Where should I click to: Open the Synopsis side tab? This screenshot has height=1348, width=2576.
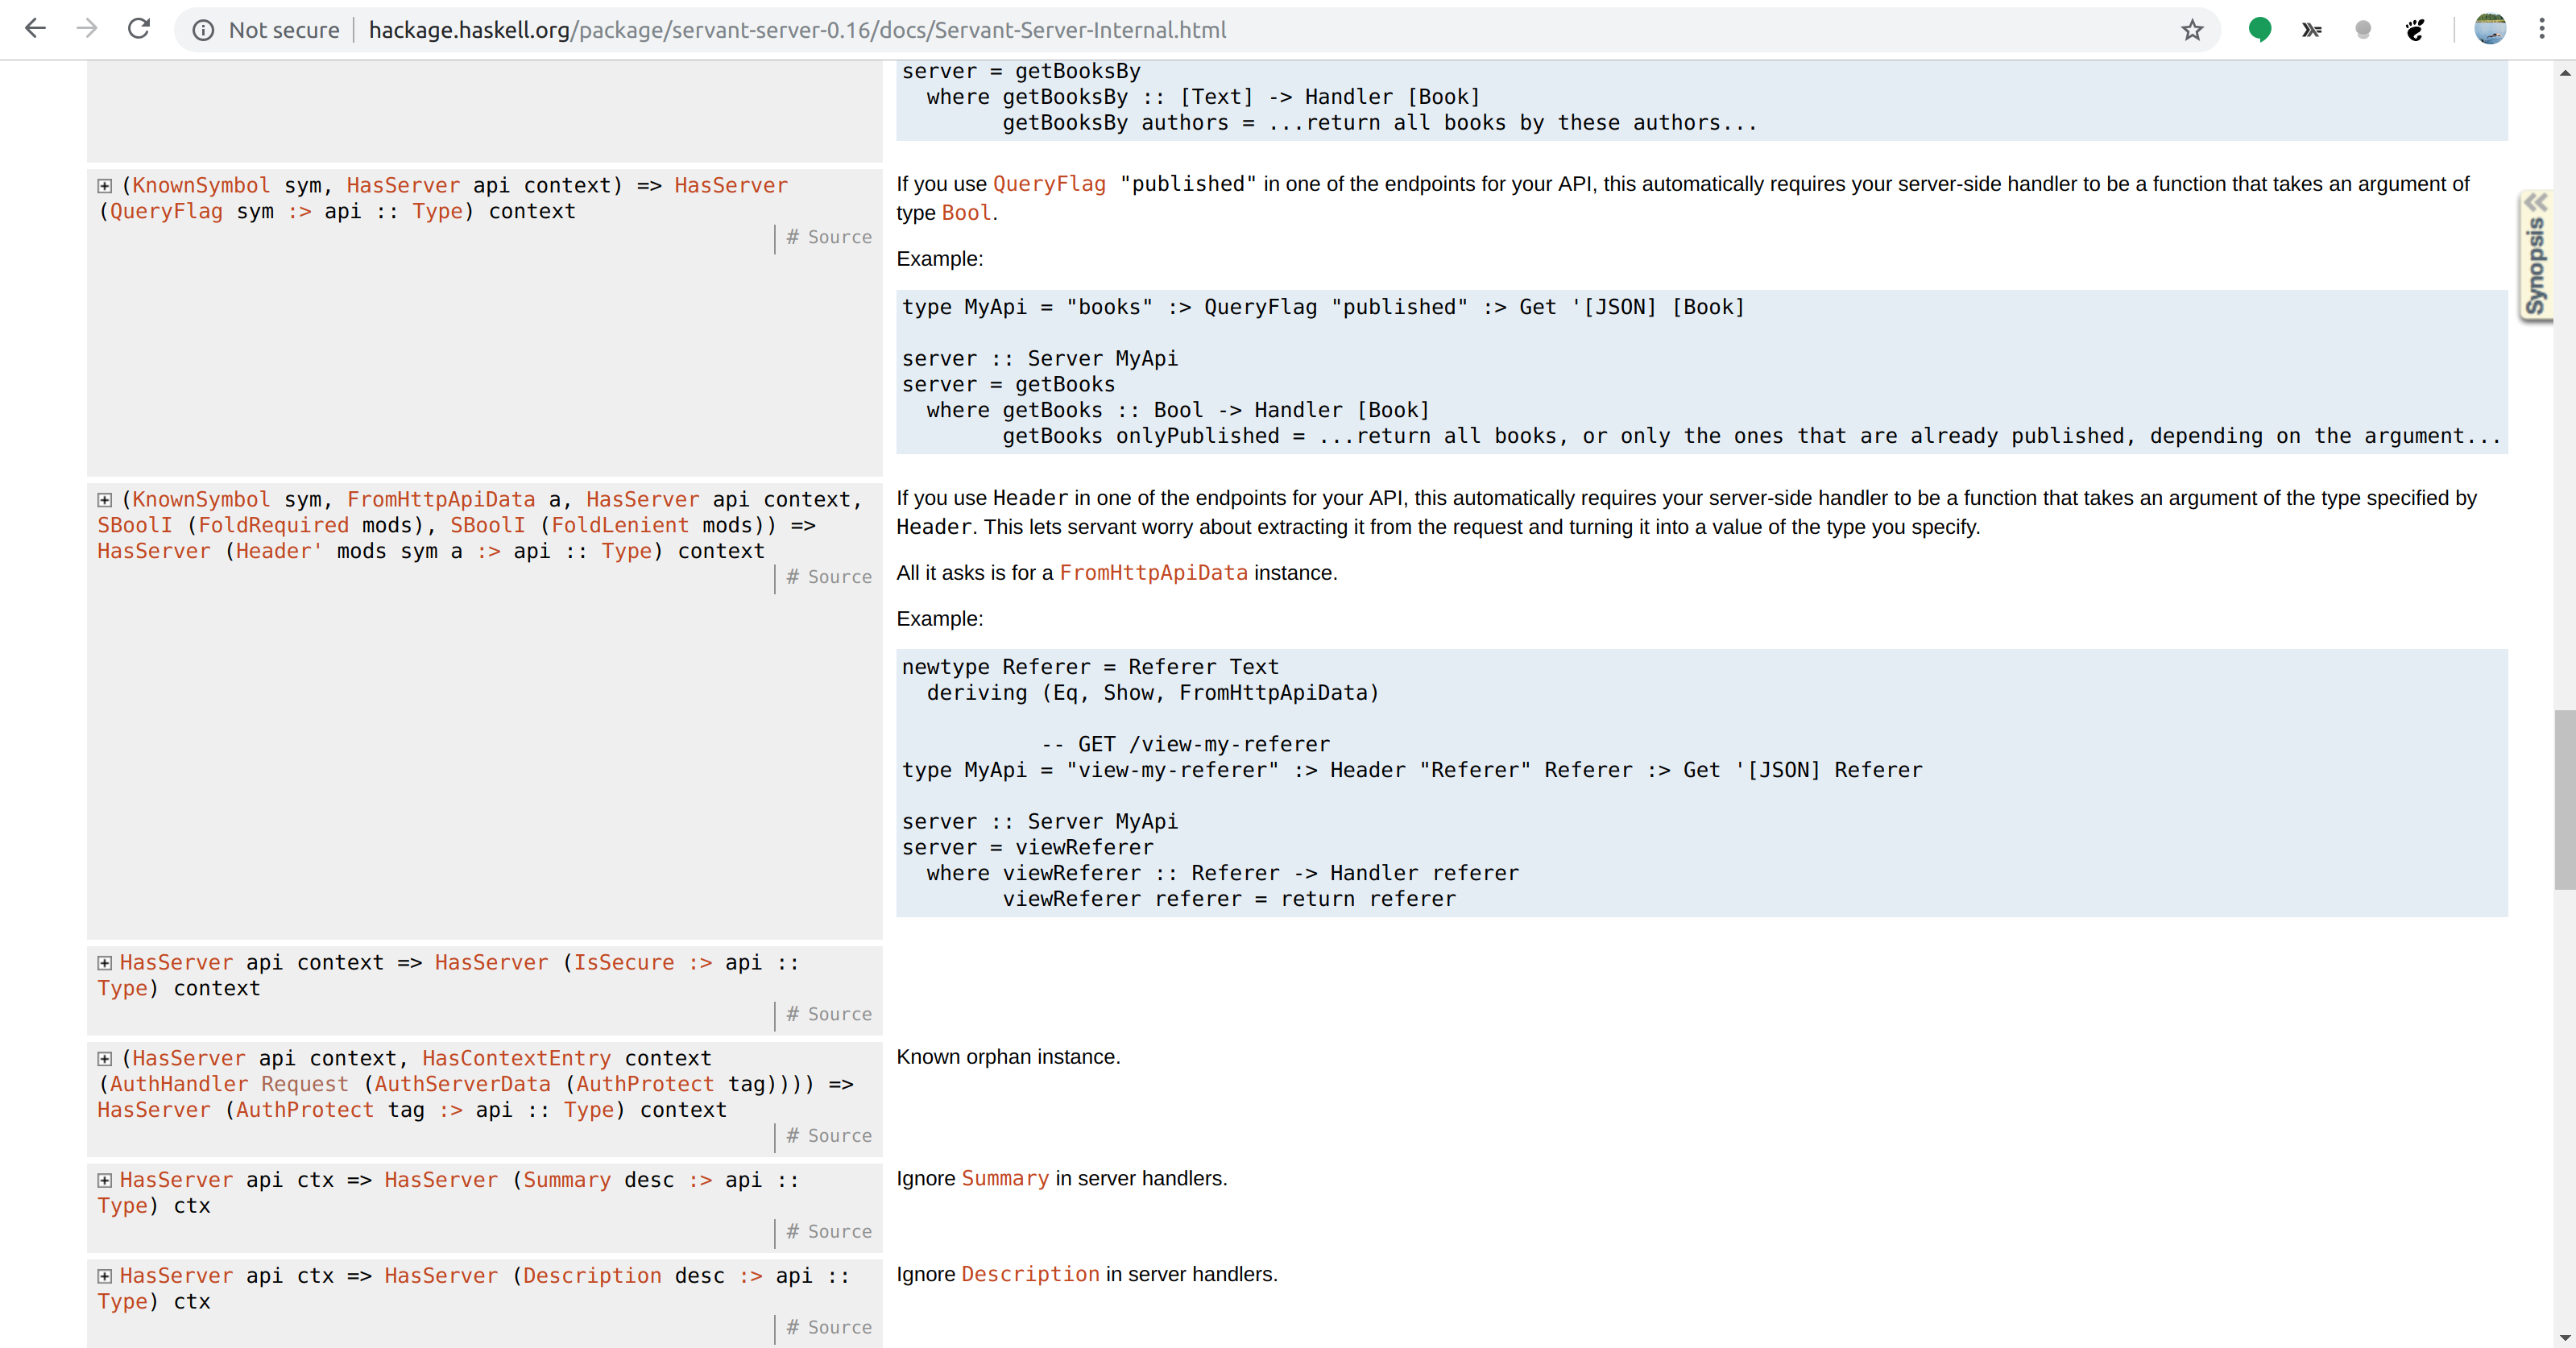(x=2535, y=256)
